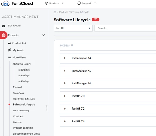Screen dimensions: 156x136
Task: Open the HW Warranty view
Action: coord(21,110)
